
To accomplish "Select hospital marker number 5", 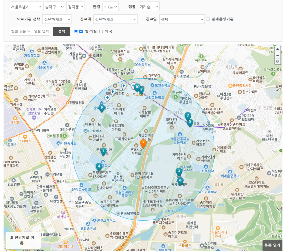I will pos(190,122).
